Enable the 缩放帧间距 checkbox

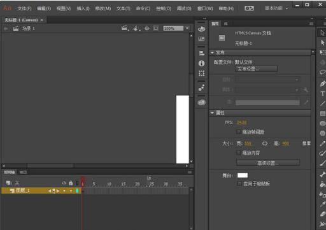(239, 132)
